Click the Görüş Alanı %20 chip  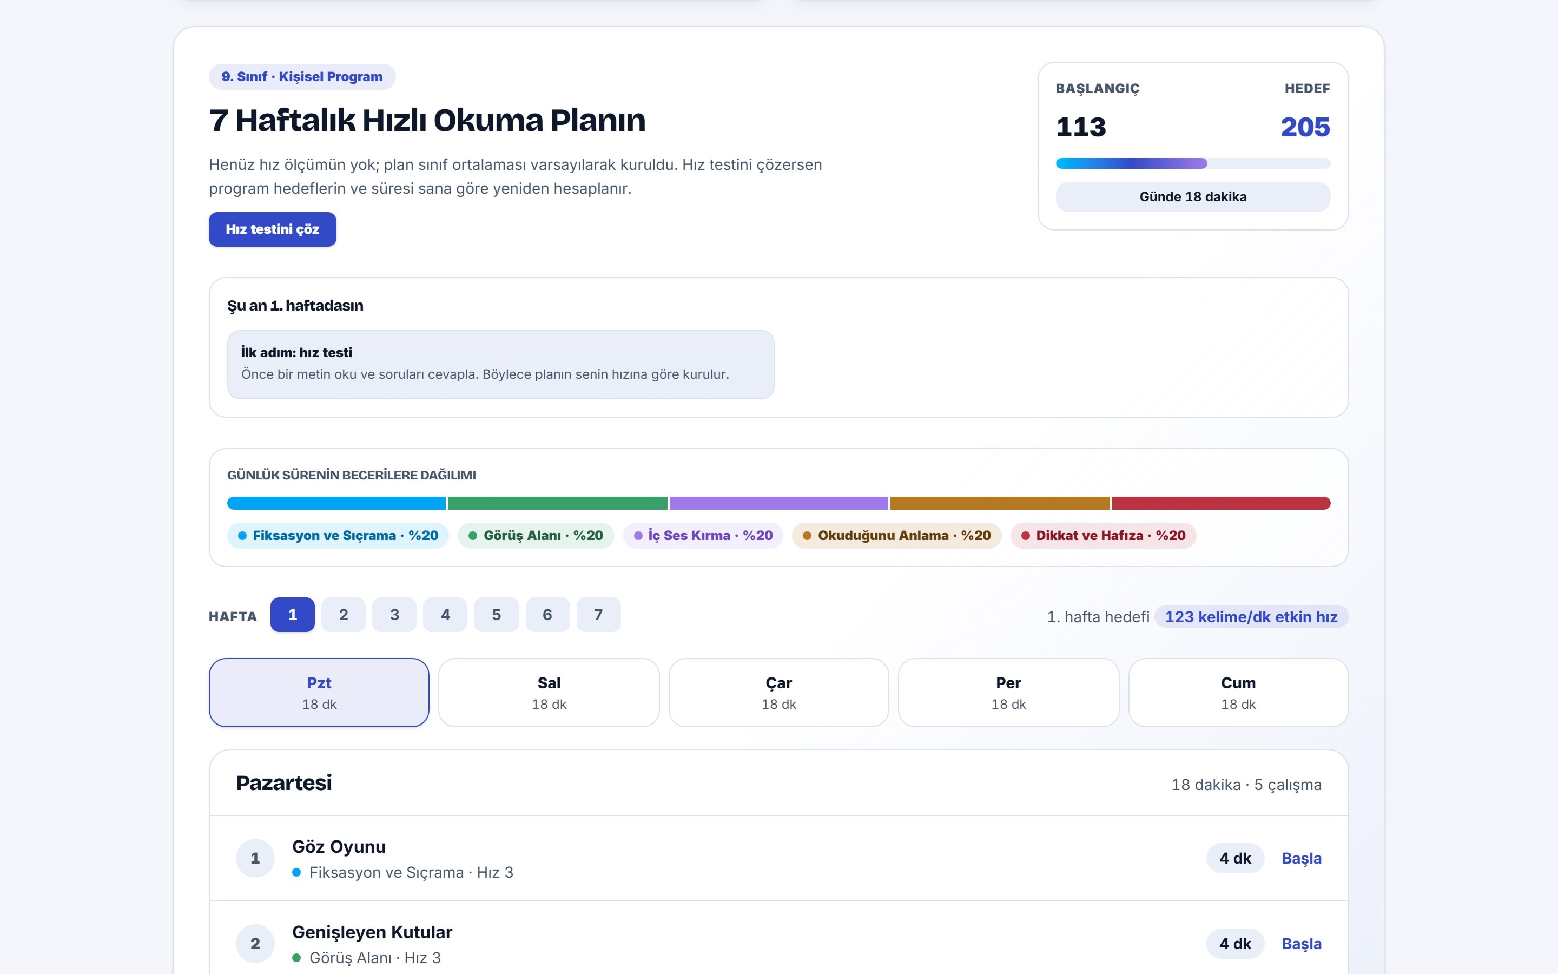[x=536, y=535]
